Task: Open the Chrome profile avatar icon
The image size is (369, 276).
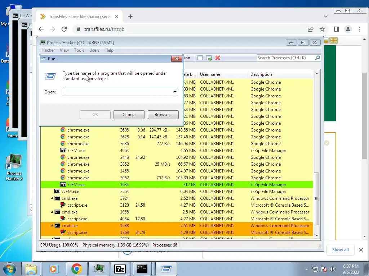Action: pos(348,29)
